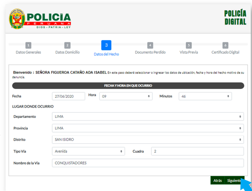The image size is (252, 191).
Task: Click the Fecha date input field
Action: coord(68,96)
